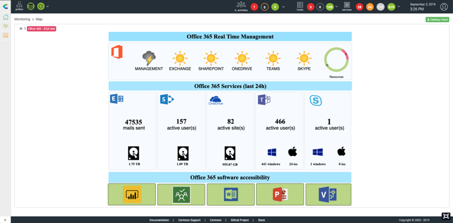Click the Exchange sun status icon
The height and width of the screenshot is (223, 453).
point(180,58)
